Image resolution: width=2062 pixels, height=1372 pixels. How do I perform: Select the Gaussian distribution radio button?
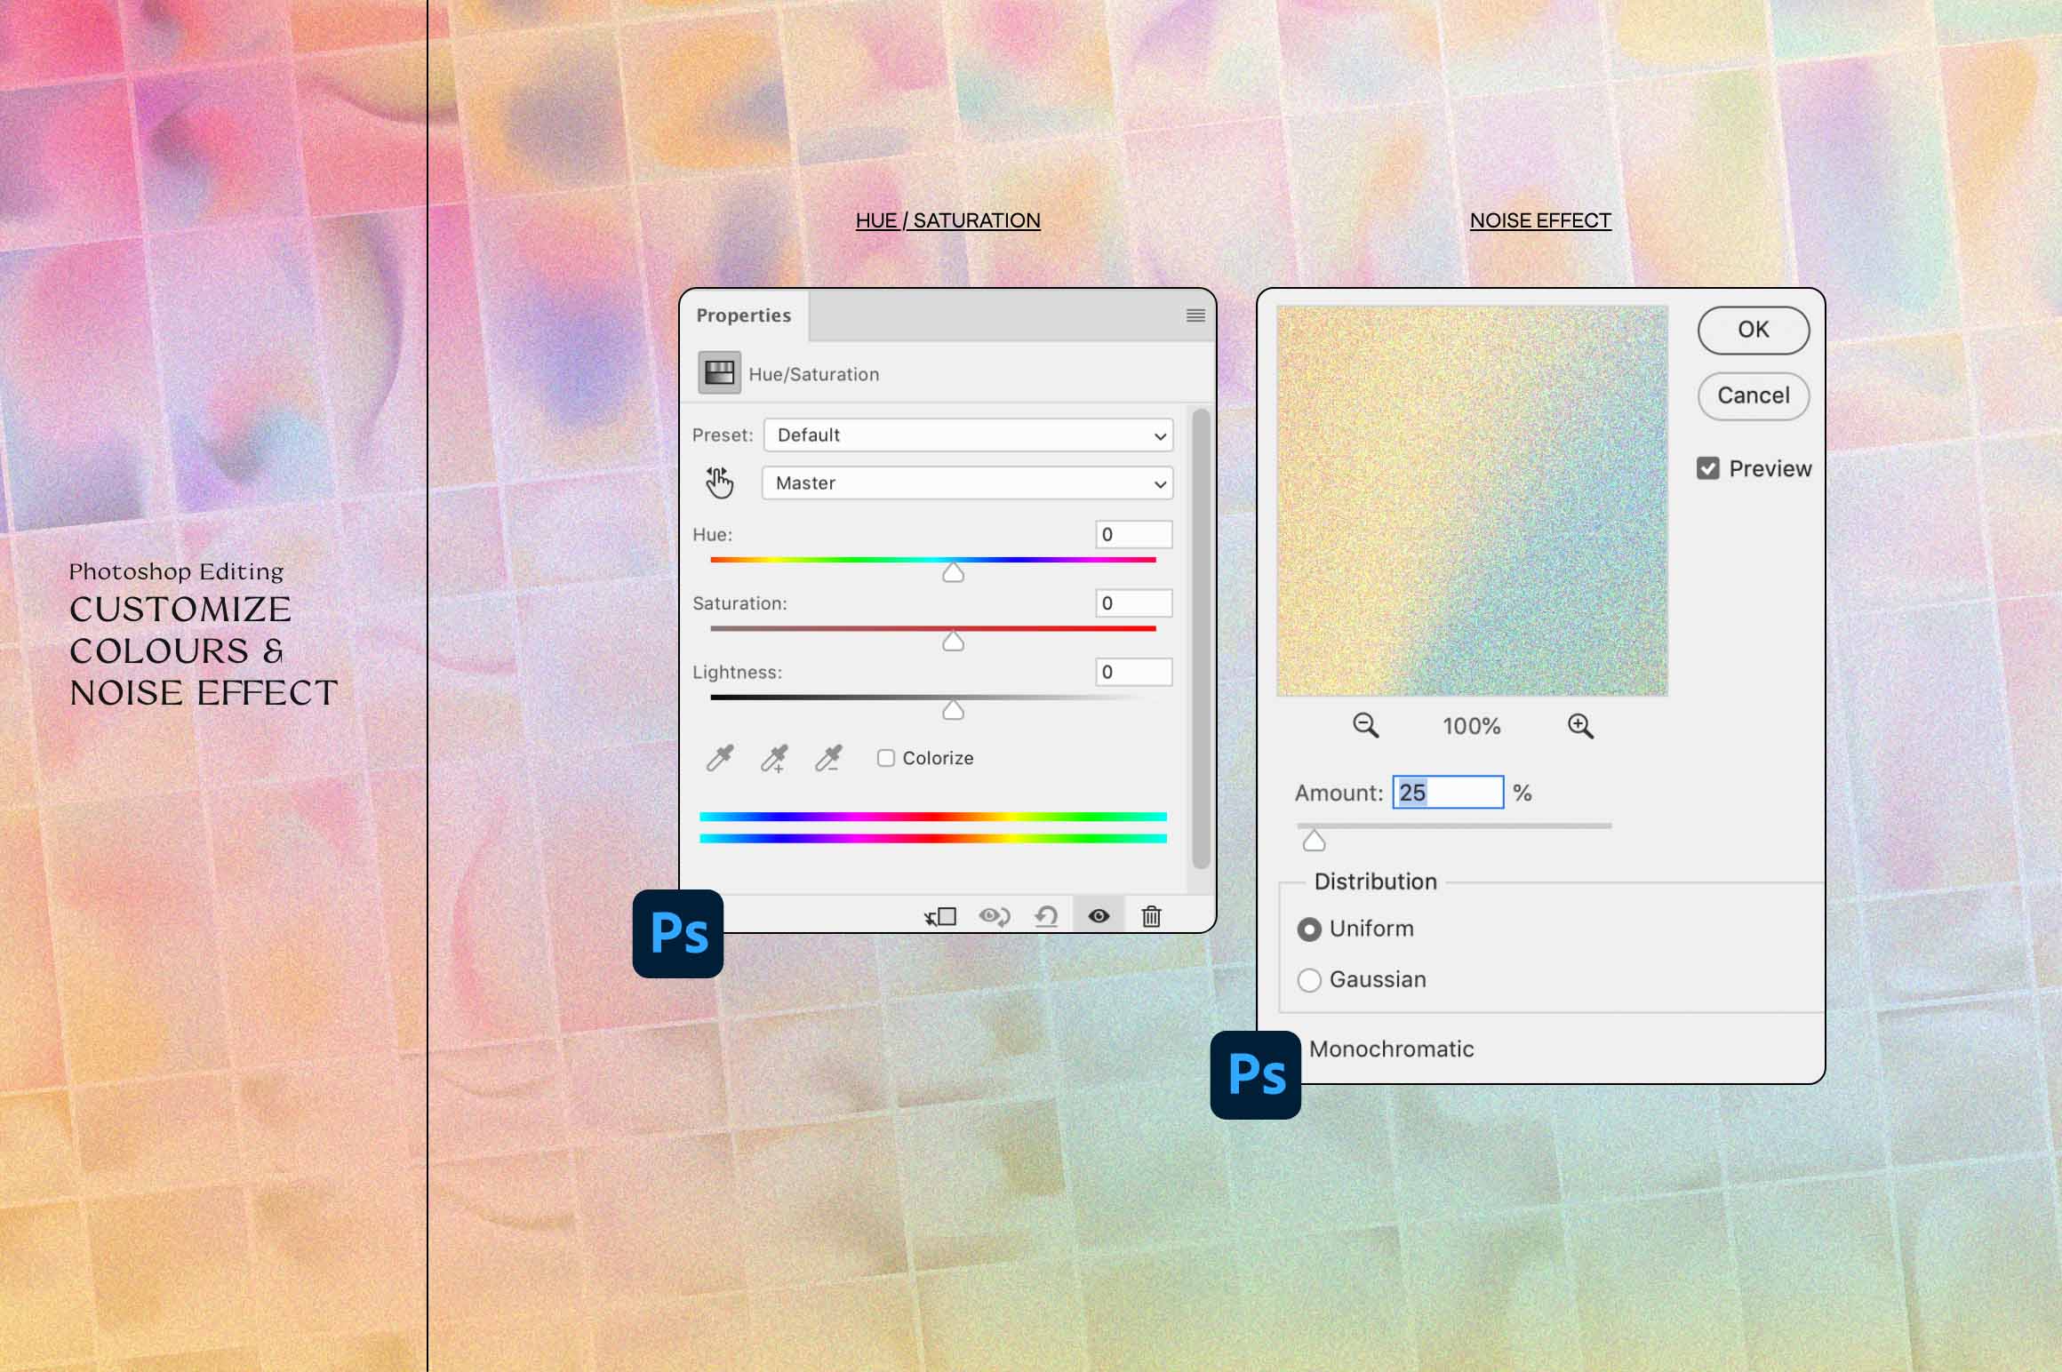(1308, 979)
